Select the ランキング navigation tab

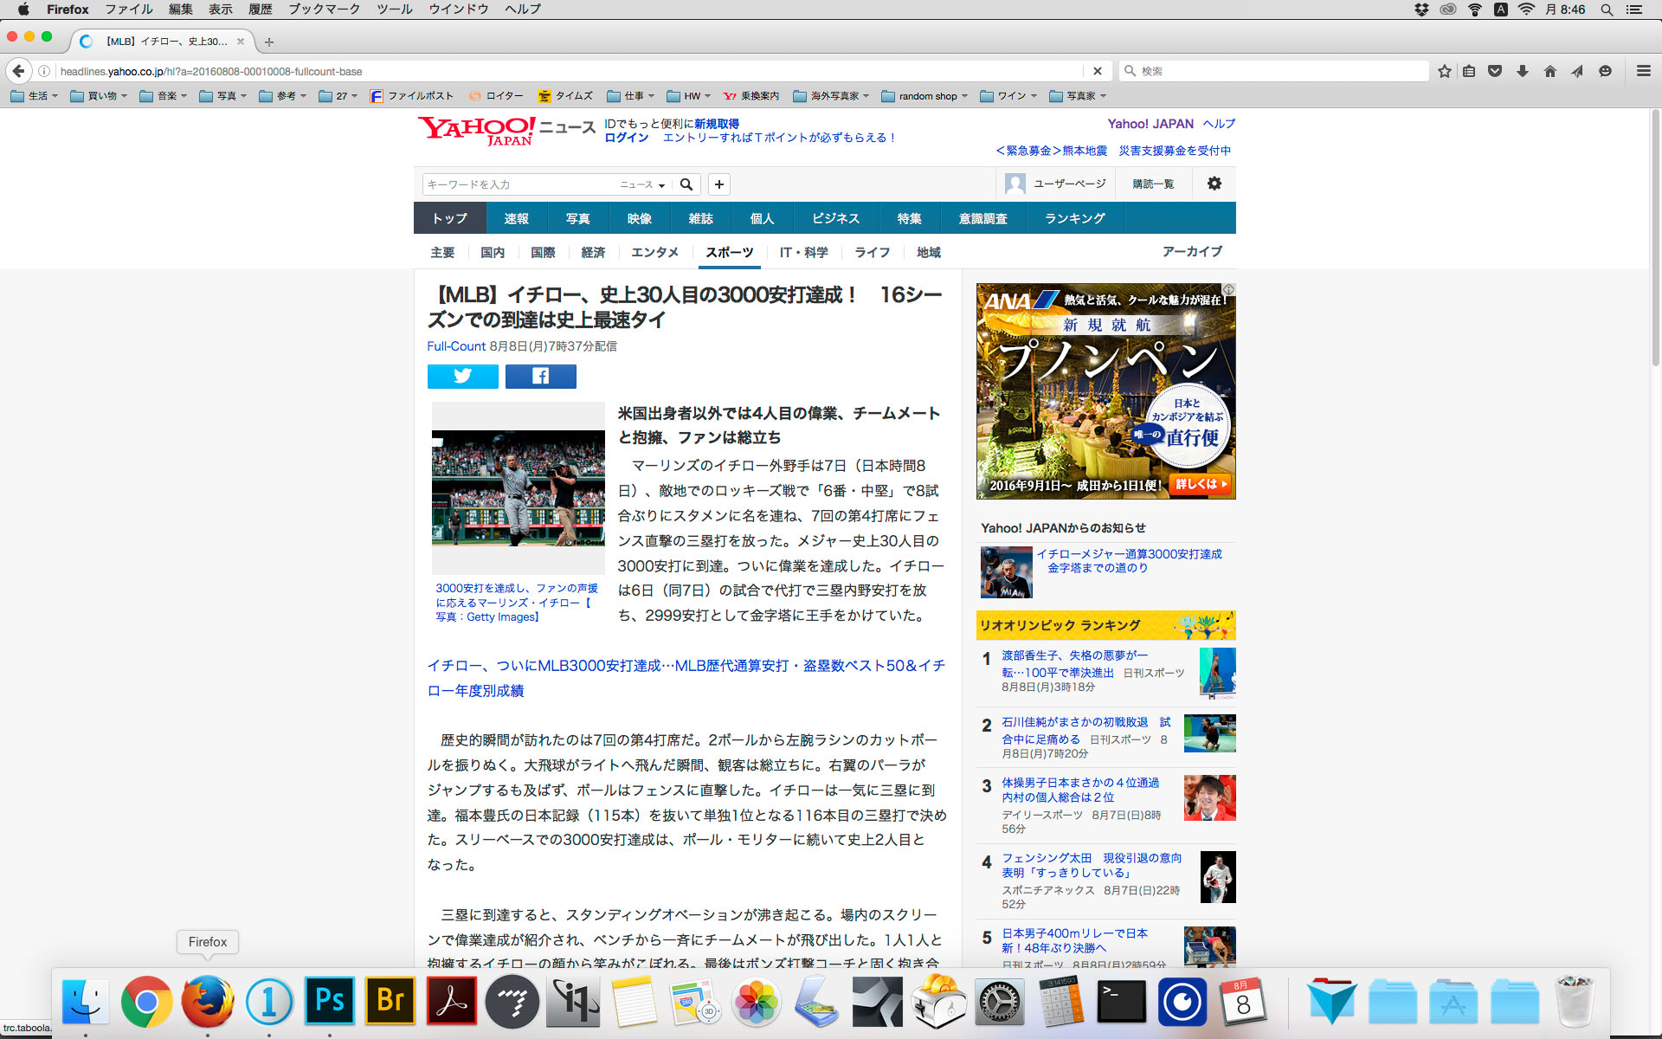click(1074, 218)
